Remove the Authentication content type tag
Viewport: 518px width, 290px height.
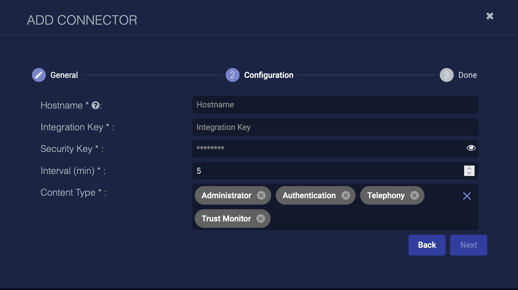click(346, 195)
